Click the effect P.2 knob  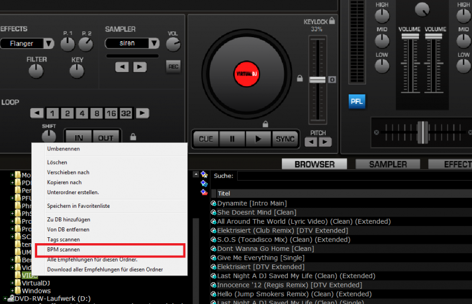click(86, 44)
